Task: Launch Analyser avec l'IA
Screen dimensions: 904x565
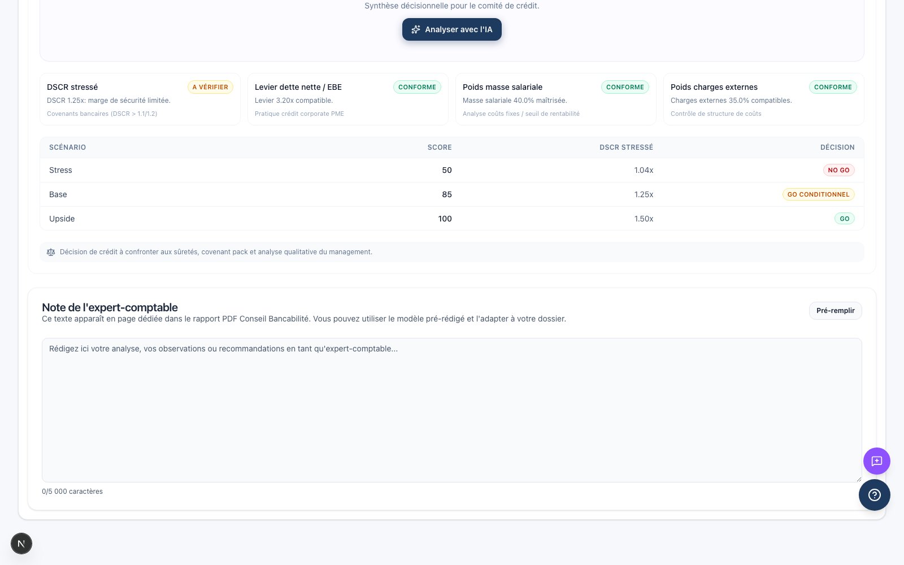Action: pyautogui.click(x=452, y=29)
